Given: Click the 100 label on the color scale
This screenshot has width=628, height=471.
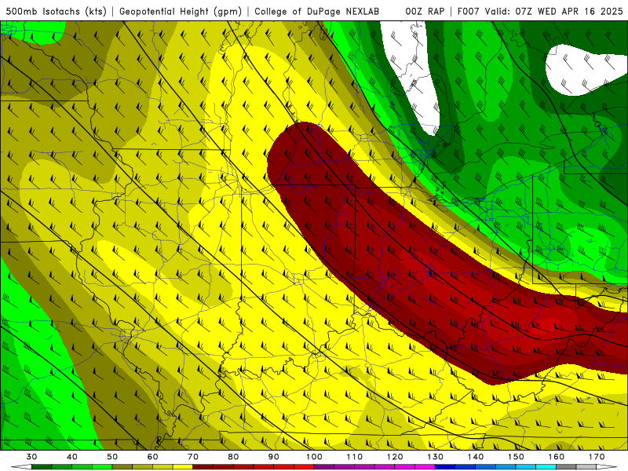Looking at the screenshot, I should (315, 457).
